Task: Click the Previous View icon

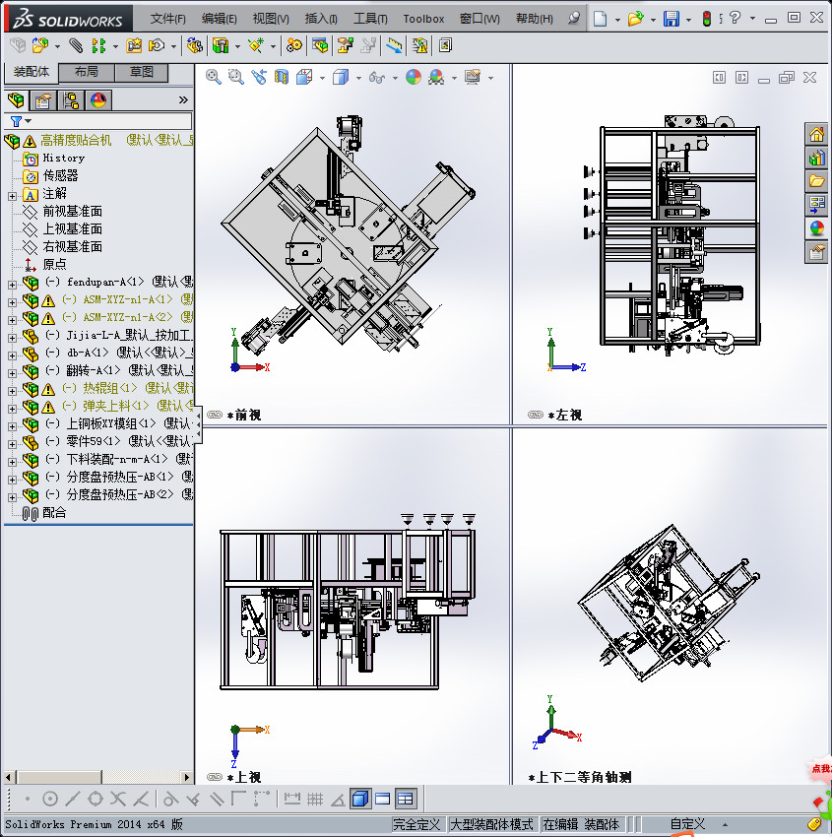Action: coord(259,78)
